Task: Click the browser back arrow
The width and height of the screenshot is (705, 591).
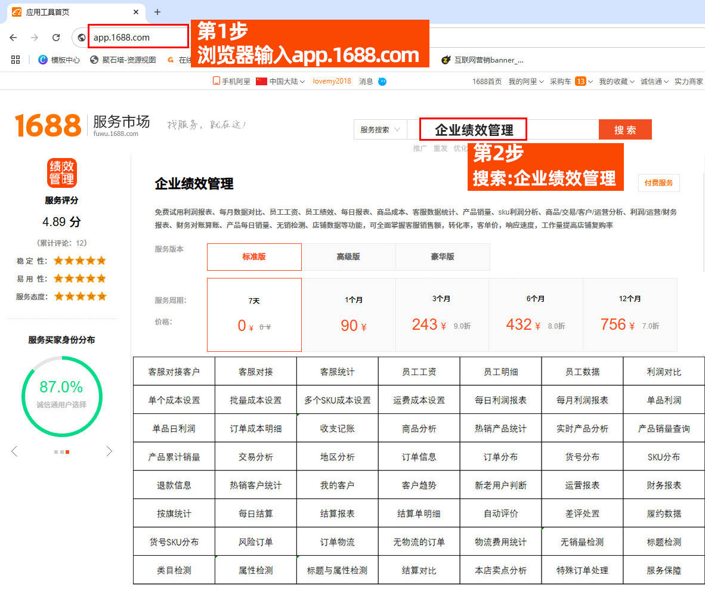Action: (13, 38)
